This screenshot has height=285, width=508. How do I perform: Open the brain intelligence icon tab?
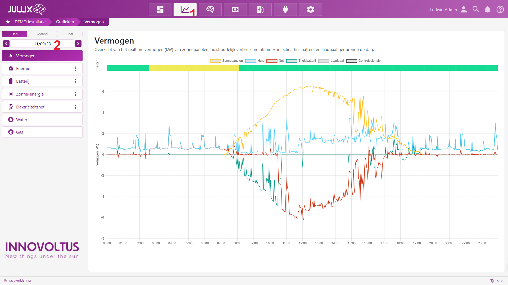pos(210,9)
